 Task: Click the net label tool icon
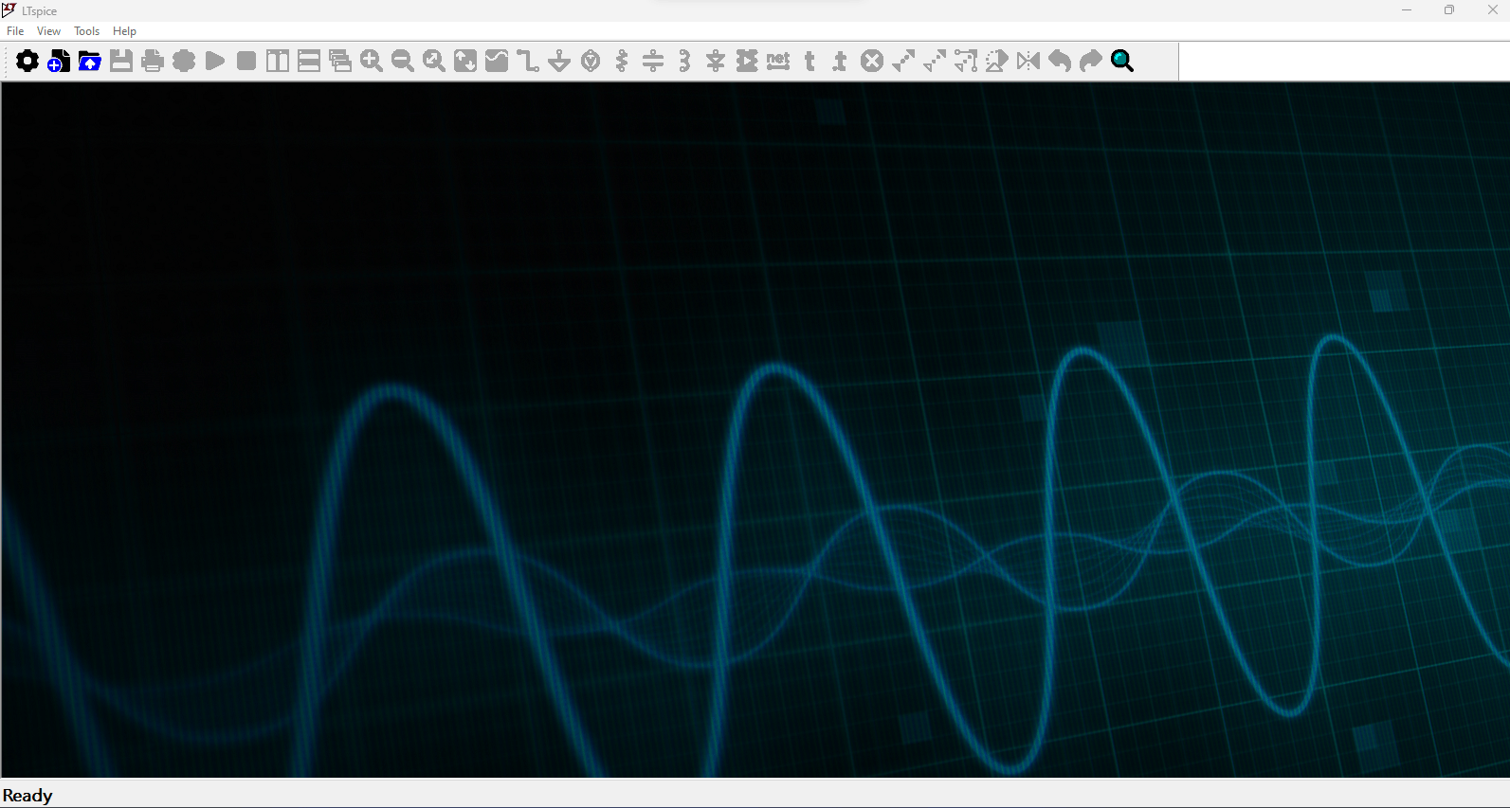coord(778,62)
